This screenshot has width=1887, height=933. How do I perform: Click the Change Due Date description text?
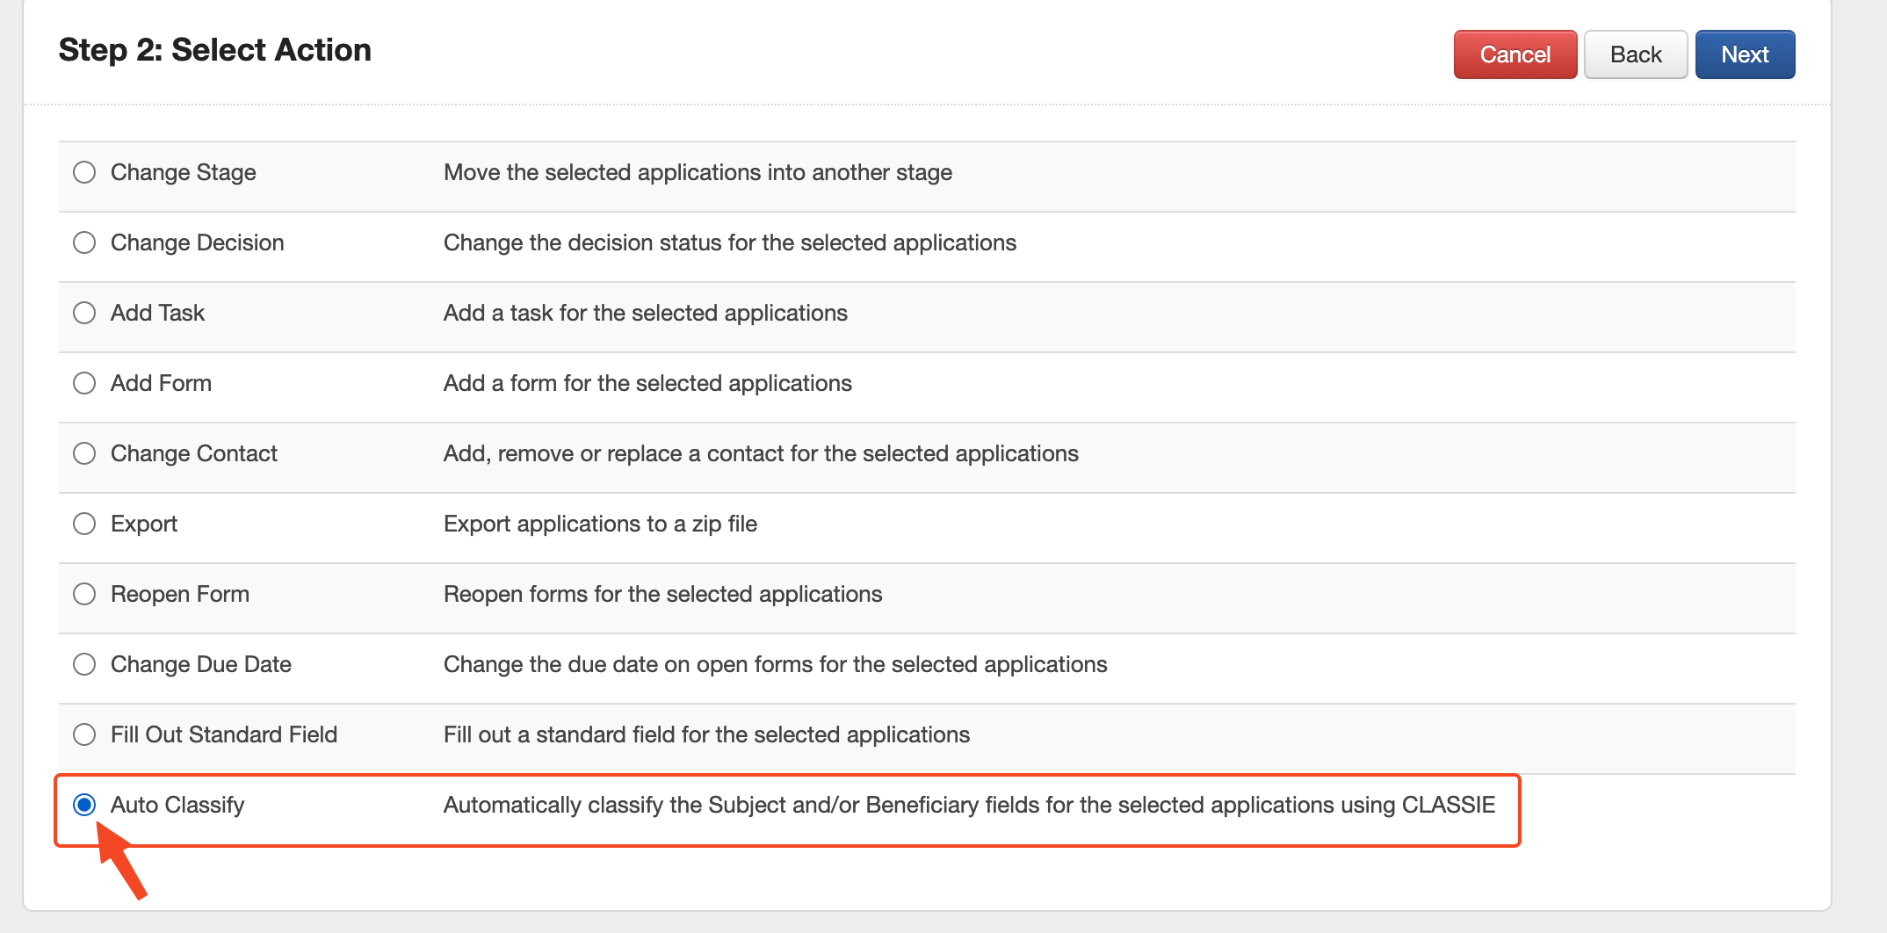pyautogui.click(x=775, y=664)
